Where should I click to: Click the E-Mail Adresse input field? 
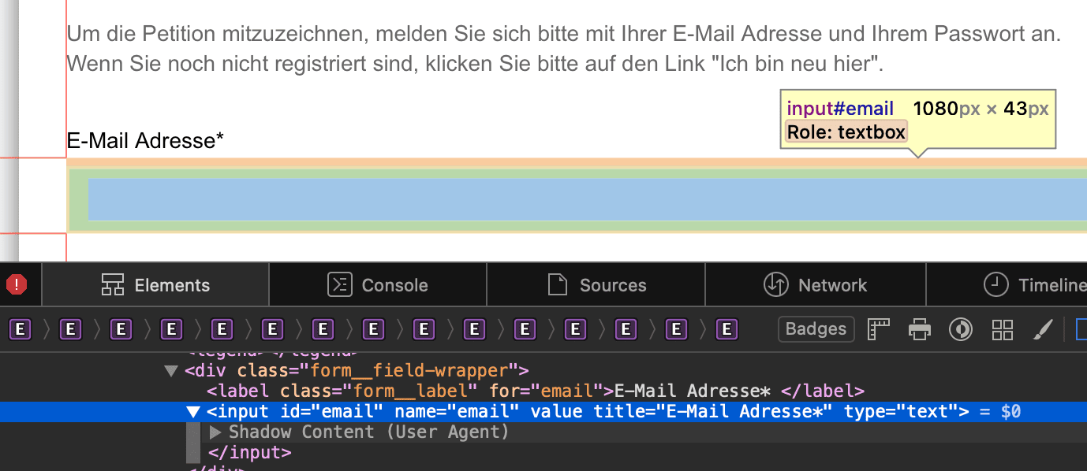pyautogui.click(x=584, y=198)
